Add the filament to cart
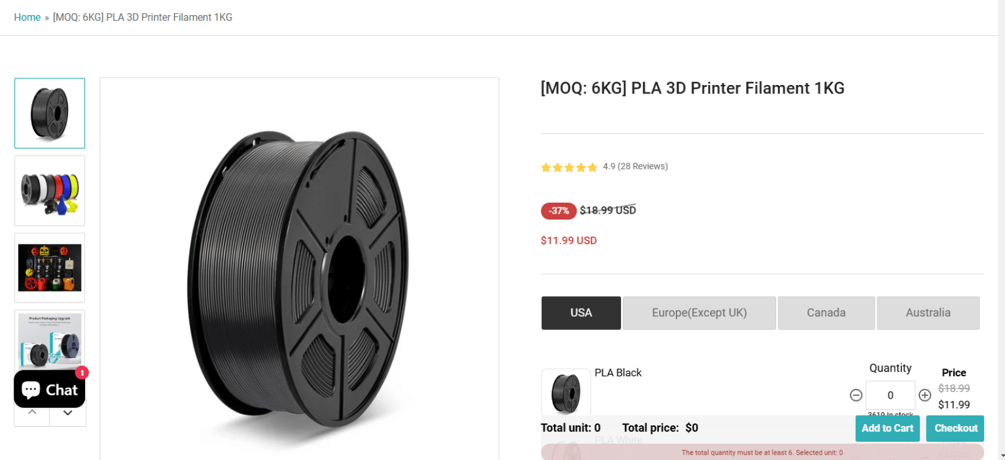Viewport: 1005px width, 460px height. point(887,428)
